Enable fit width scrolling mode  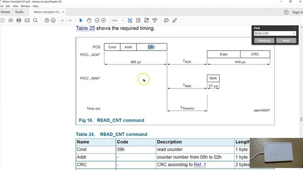[x=130, y=20]
